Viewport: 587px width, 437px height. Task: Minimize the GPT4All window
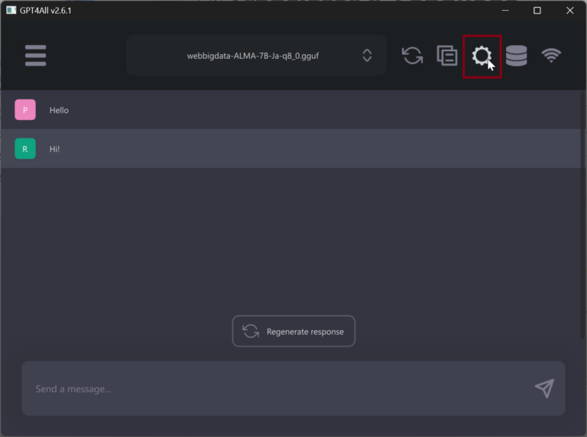pos(504,11)
